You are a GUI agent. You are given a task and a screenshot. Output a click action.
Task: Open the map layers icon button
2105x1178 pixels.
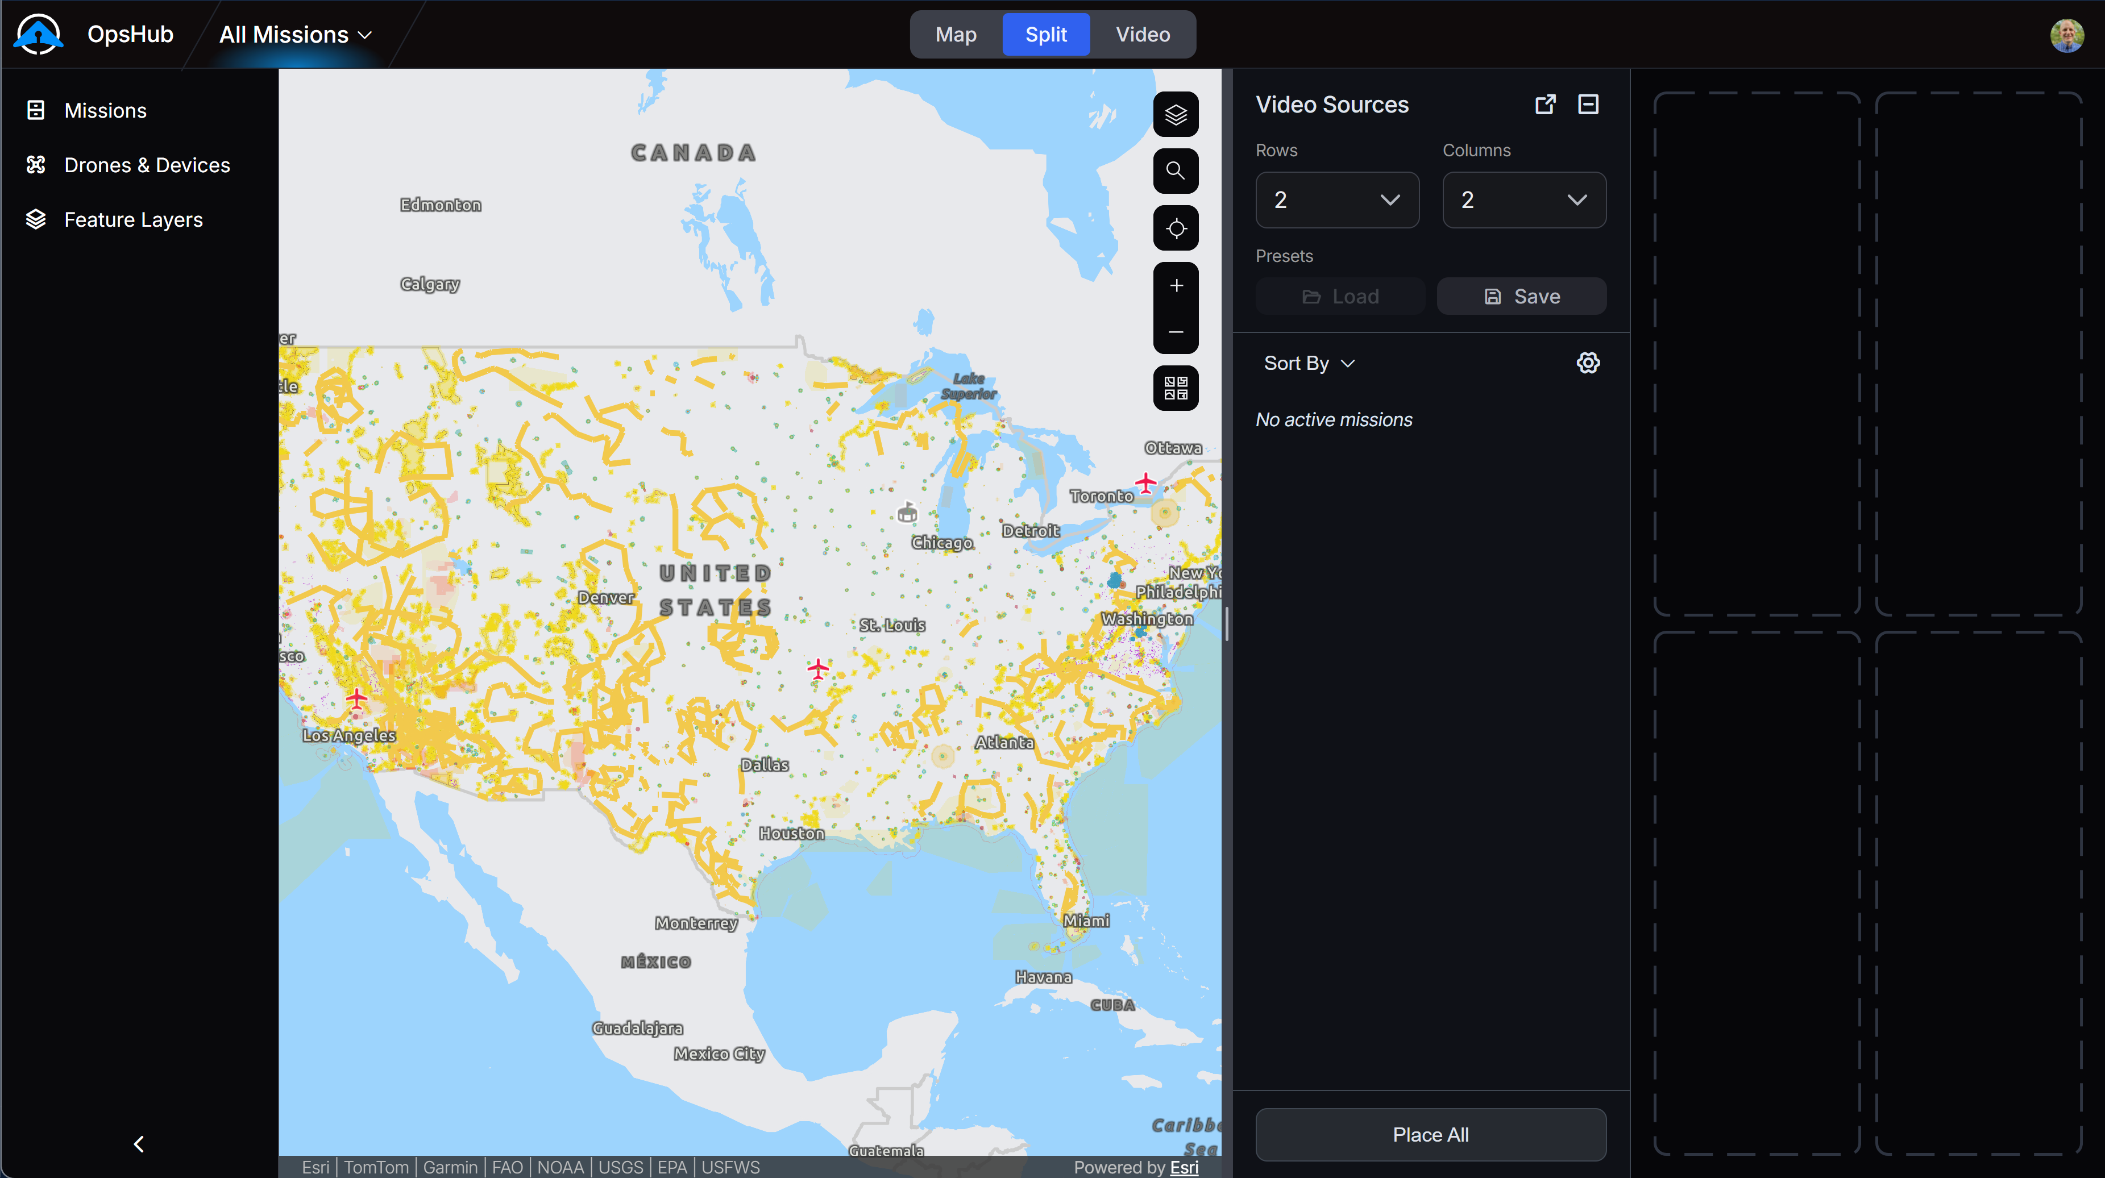click(1176, 114)
